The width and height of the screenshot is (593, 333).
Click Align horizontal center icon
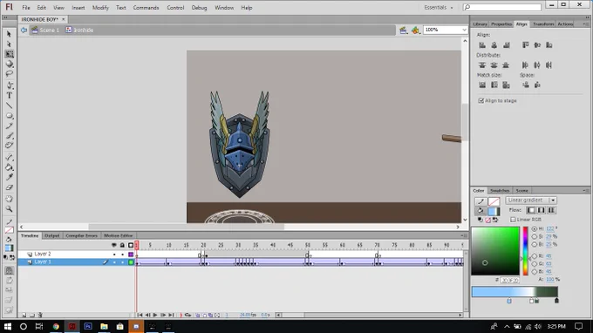click(x=494, y=45)
